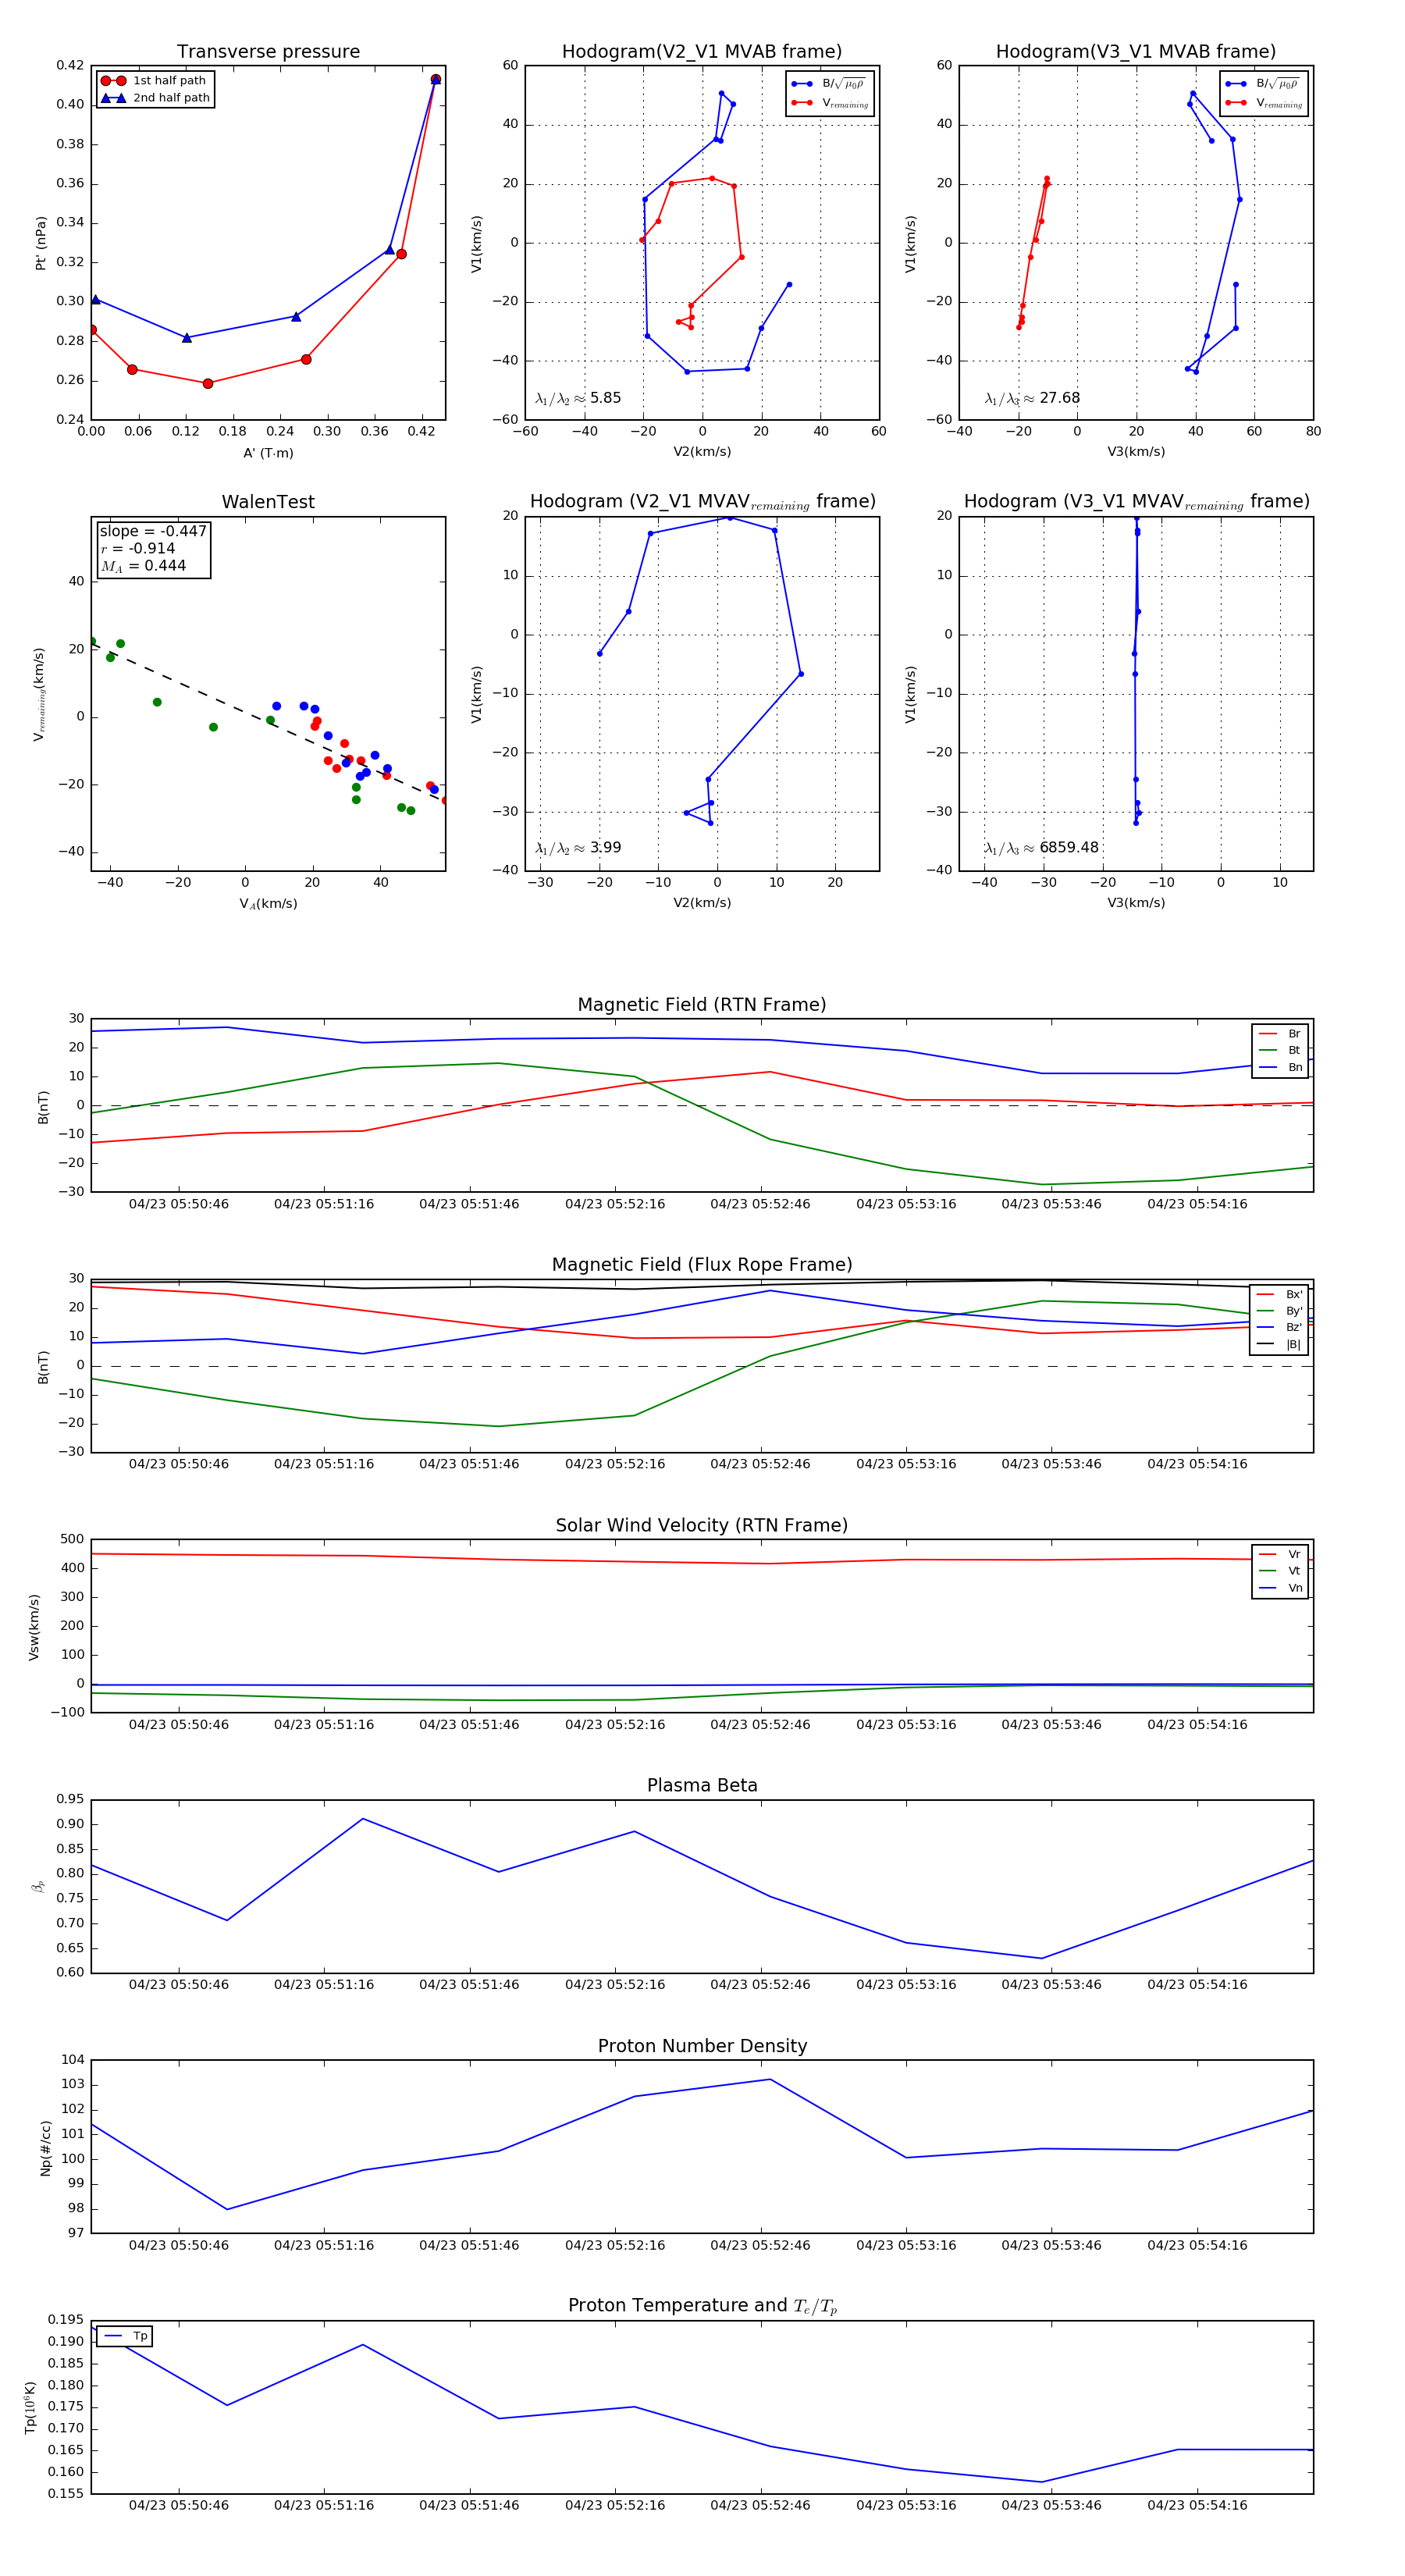
Task: Click the 'Solar Wind Velocity (RTN Frame)' title
Action: tap(702, 1526)
